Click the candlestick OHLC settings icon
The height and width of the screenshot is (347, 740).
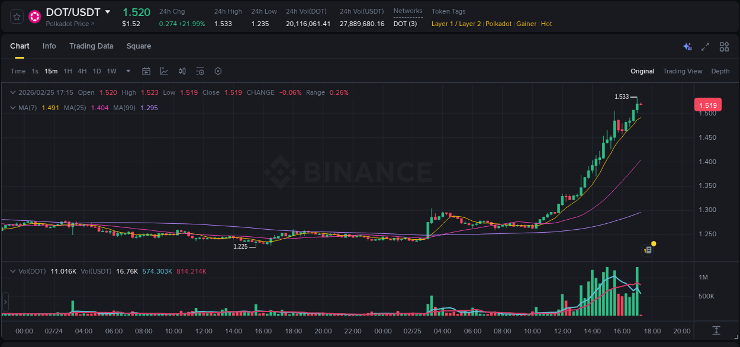coord(182,71)
